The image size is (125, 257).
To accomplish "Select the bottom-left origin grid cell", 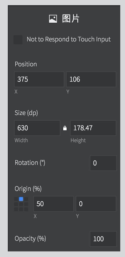I will [x=16, y=209].
